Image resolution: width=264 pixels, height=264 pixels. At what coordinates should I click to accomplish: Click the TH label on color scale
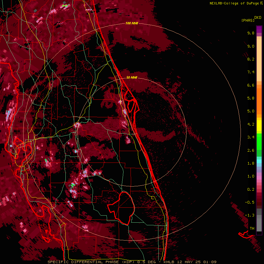(x=252, y=229)
